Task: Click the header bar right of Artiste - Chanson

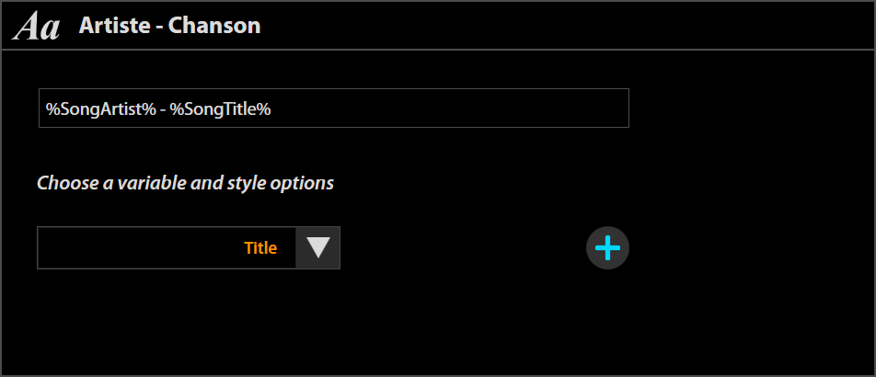Action: tap(552, 26)
